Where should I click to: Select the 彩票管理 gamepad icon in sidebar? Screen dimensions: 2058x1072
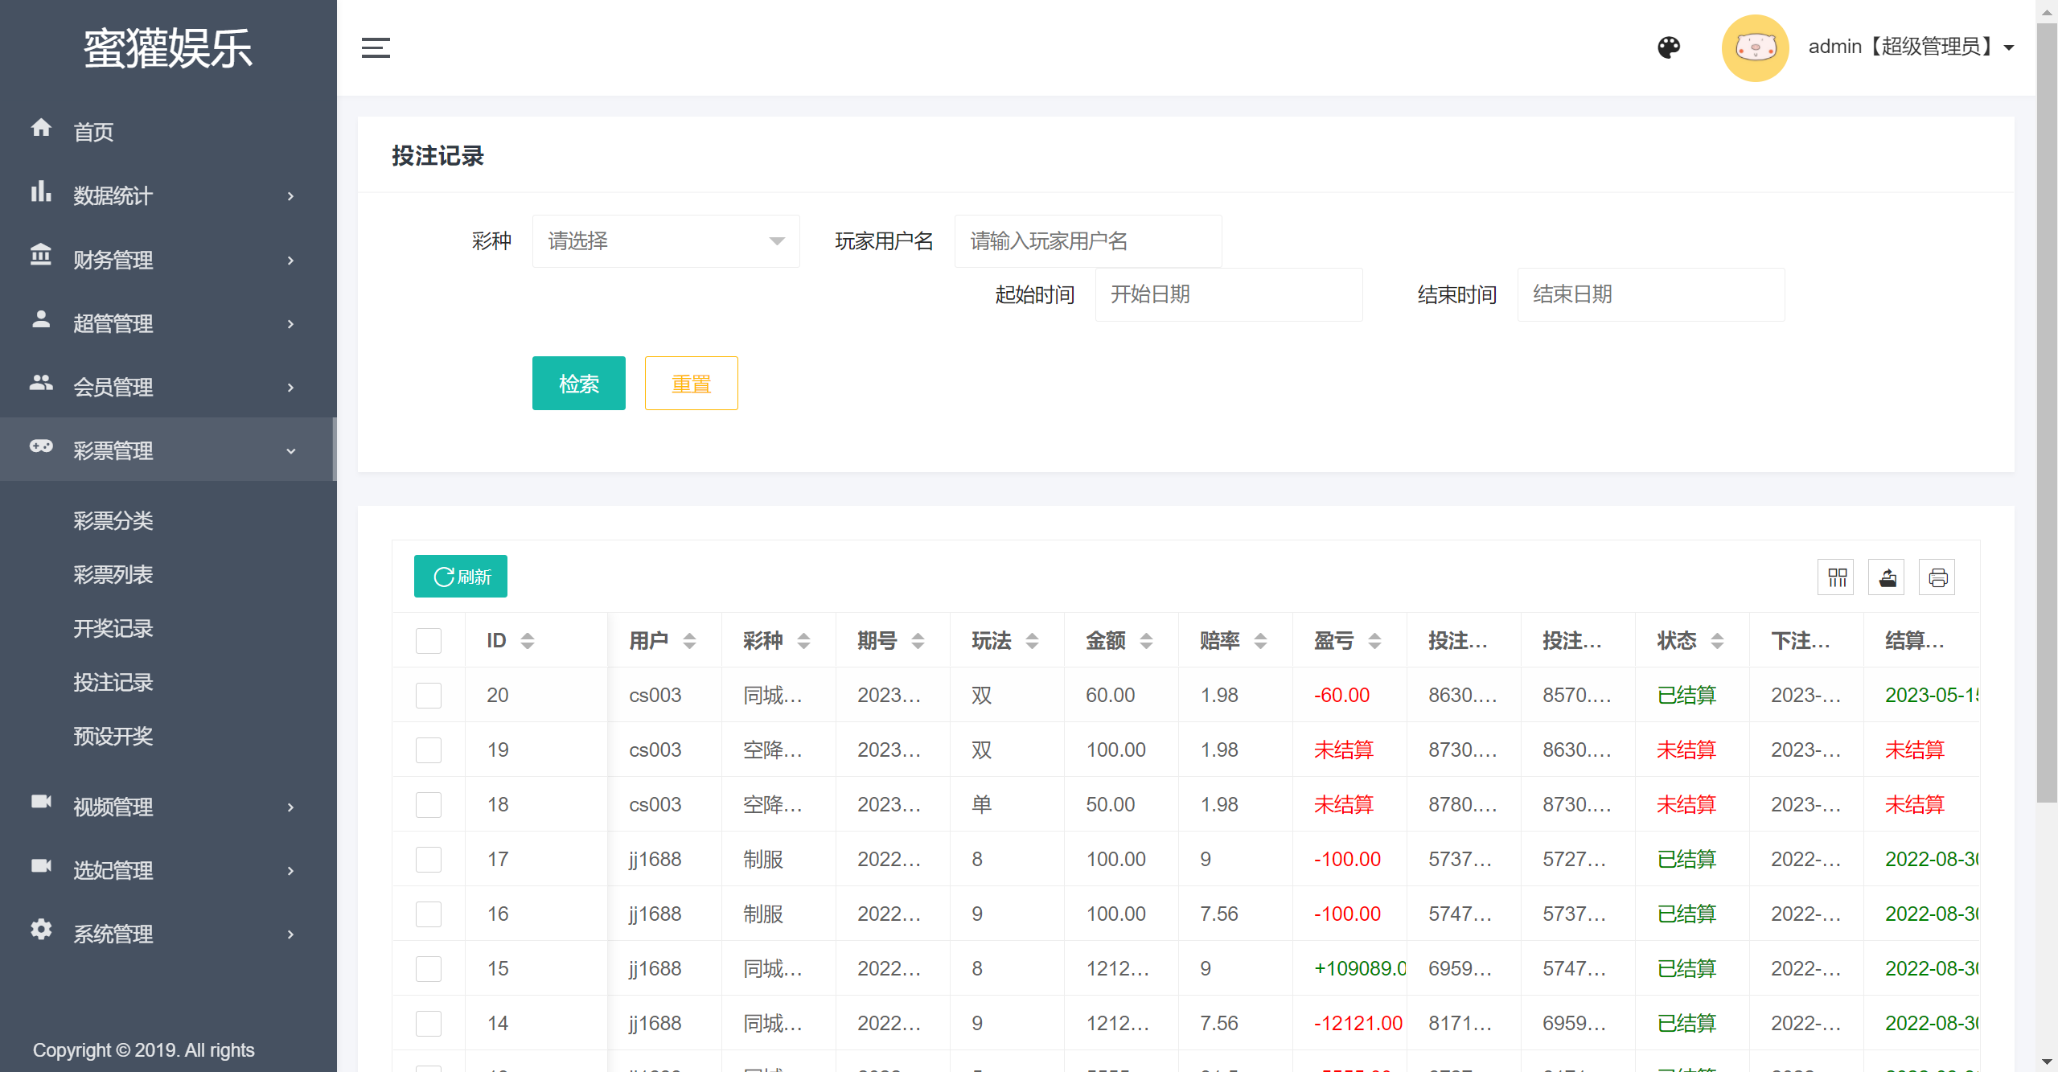coord(41,450)
